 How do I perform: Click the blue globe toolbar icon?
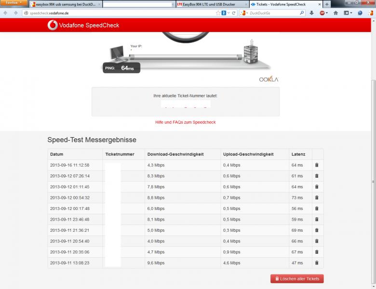[360, 13]
